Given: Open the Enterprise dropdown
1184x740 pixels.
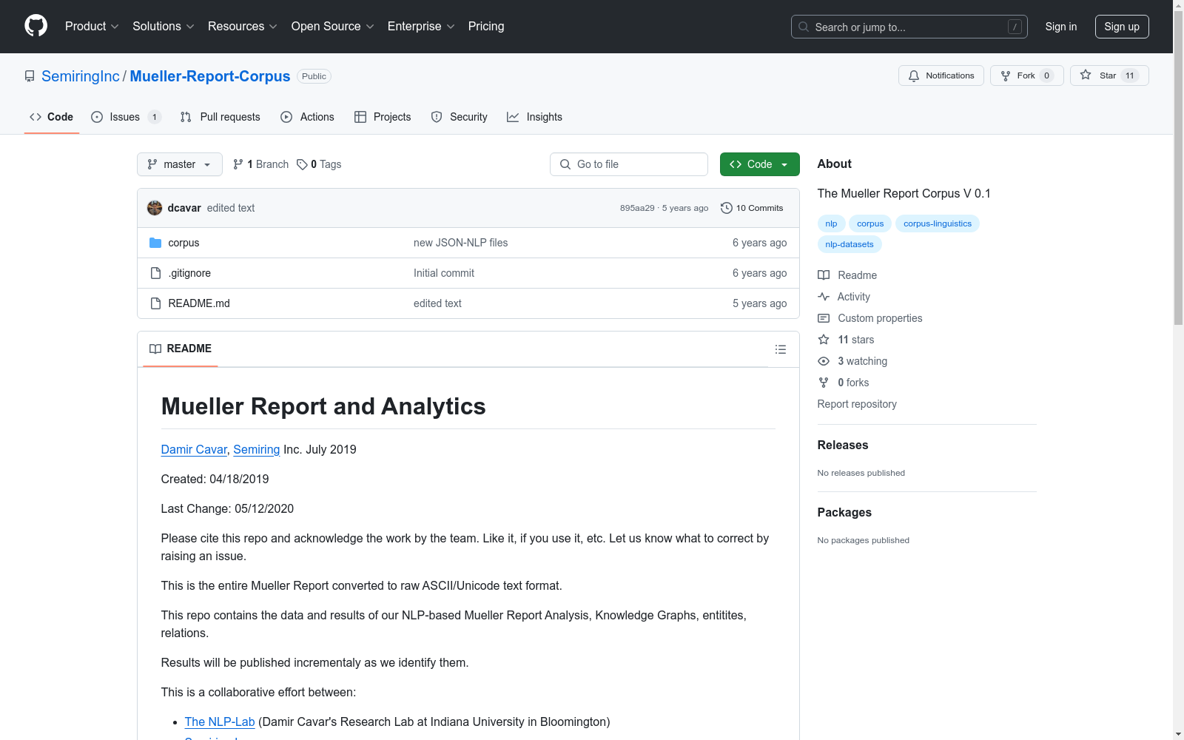Looking at the screenshot, I should coord(421,27).
